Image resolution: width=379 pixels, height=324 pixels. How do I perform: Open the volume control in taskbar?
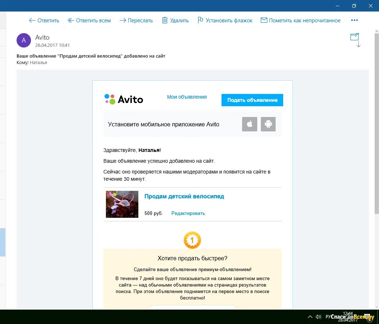[318, 317]
